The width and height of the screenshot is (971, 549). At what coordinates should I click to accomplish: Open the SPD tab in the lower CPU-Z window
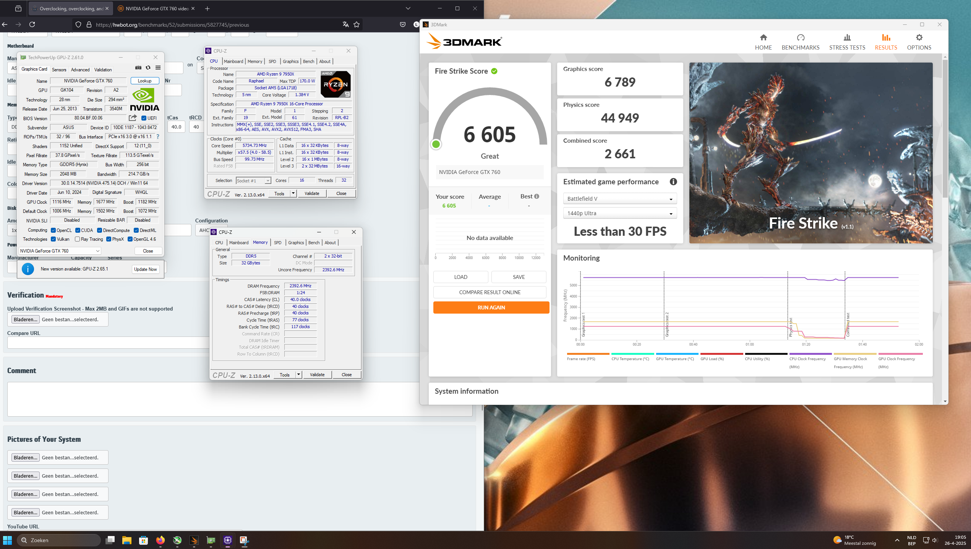(278, 243)
